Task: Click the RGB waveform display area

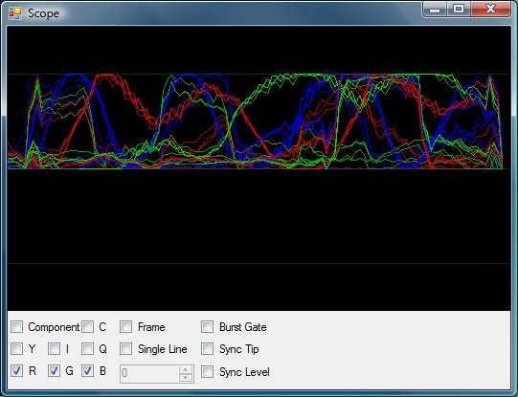Action: pos(259,168)
